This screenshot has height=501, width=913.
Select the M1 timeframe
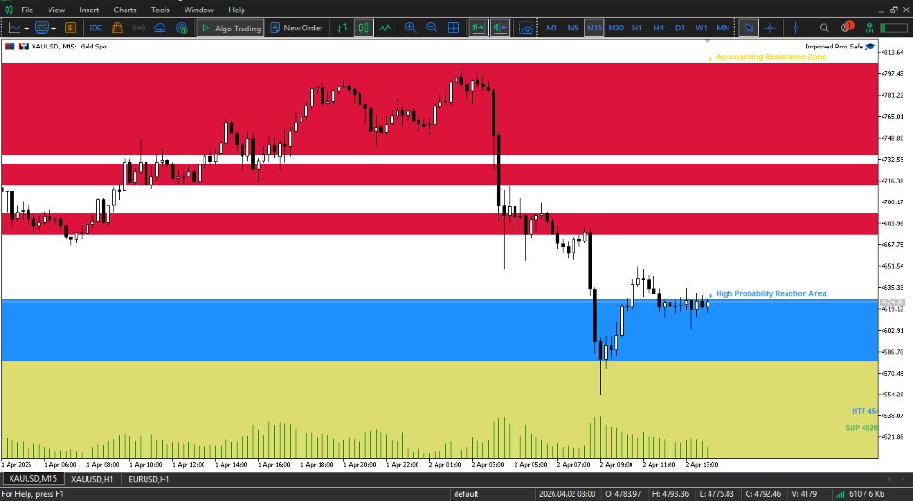pos(552,28)
